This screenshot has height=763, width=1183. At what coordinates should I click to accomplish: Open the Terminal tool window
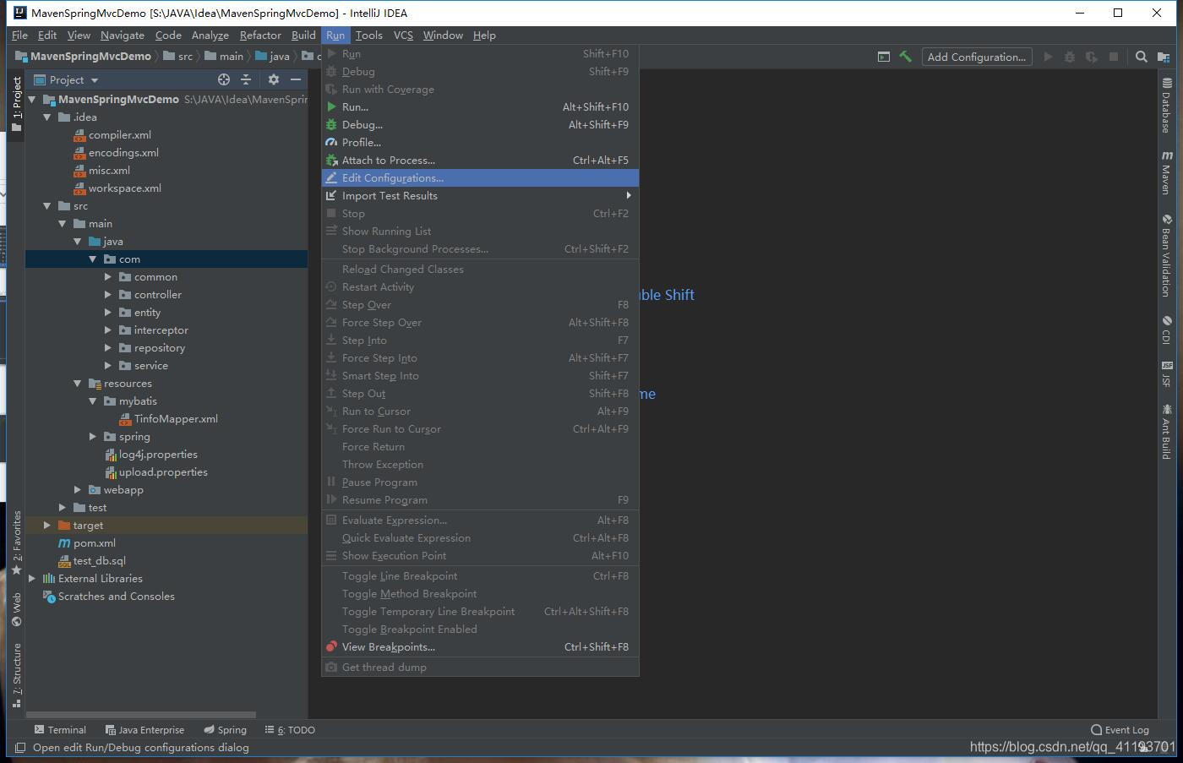(x=60, y=730)
